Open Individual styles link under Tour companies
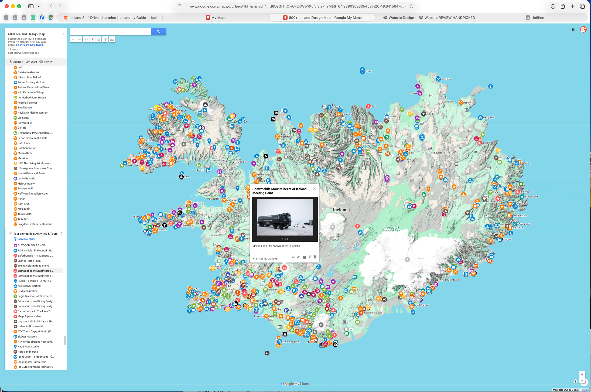The image size is (591, 392). 26,239
